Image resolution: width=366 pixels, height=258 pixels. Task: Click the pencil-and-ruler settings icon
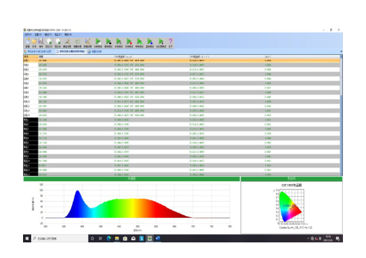[87, 43]
